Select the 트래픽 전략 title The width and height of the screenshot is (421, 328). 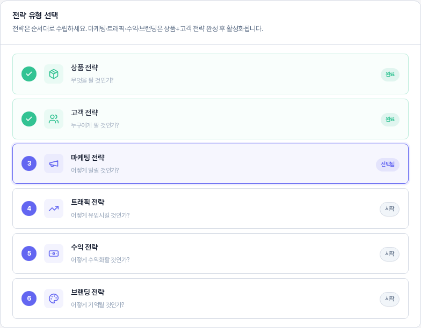(88, 203)
